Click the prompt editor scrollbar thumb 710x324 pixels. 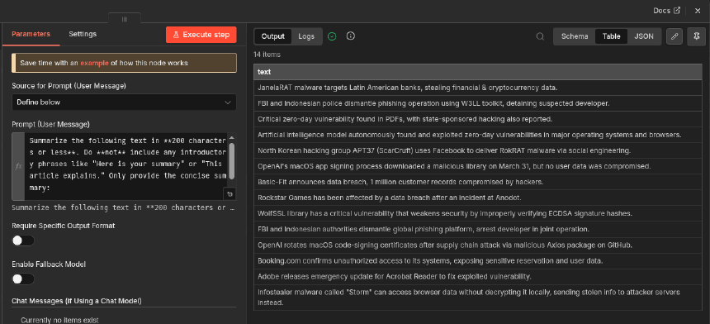click(231, 161)
